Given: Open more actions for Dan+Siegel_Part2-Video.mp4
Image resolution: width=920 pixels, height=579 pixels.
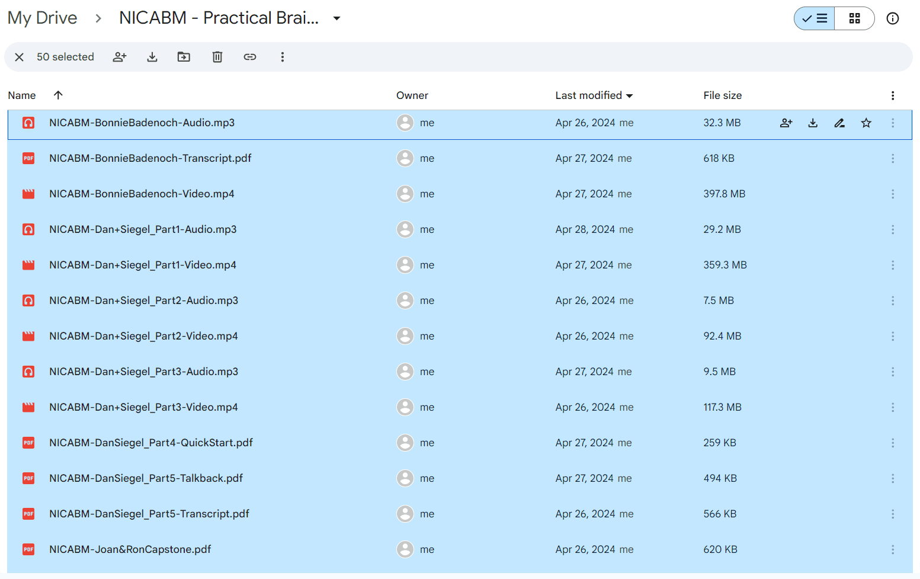Looking at the screenshot, I should (x=893, y=336).
